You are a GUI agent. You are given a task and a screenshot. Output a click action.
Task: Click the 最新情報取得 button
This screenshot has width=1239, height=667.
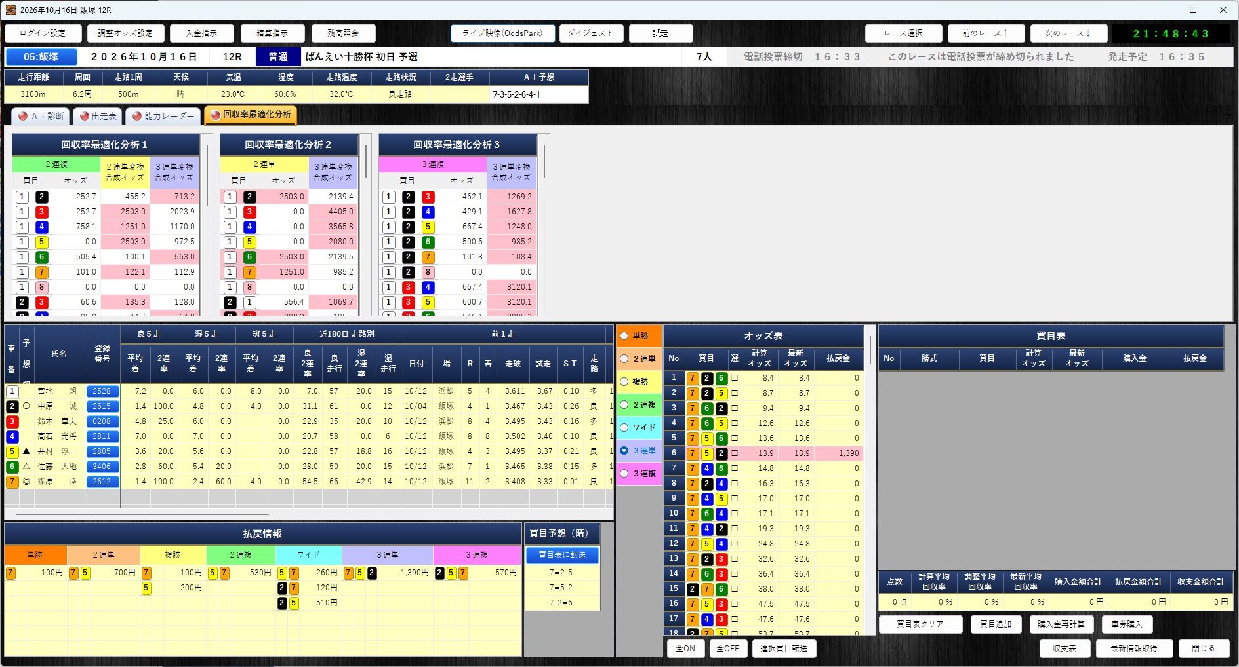pos(1133,648)
